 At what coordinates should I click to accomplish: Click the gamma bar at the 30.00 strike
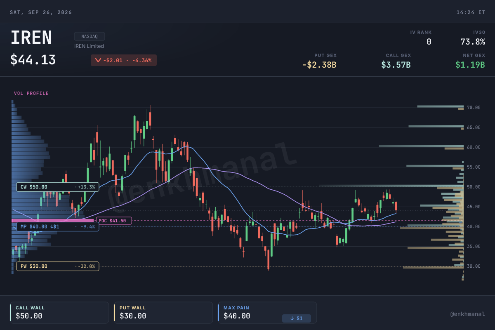(433, 267)
